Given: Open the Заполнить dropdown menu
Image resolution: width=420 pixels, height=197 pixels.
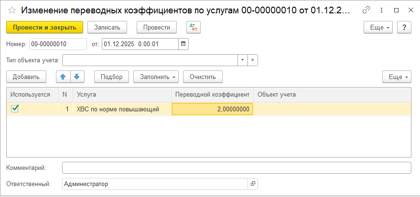Looking at the screenshot, I should point(156,77).
